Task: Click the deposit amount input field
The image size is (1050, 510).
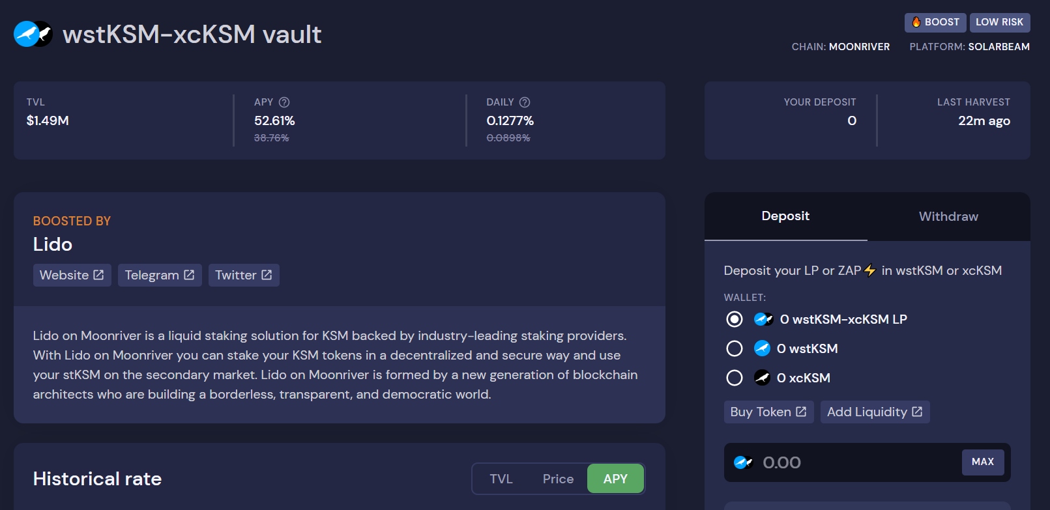Action: point(854,462)
